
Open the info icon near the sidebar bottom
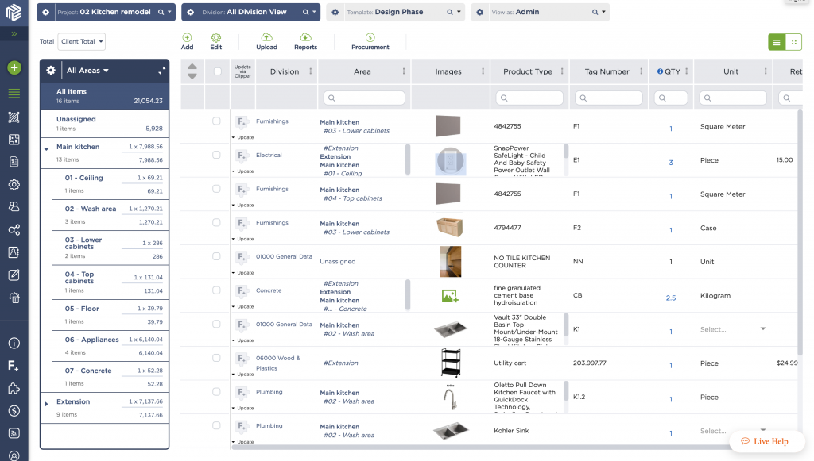tap(13, 343)
